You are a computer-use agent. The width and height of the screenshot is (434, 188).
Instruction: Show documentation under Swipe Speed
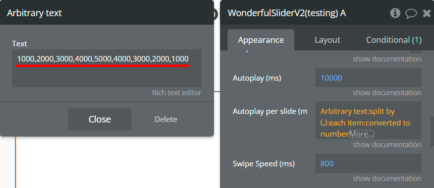point(387,178)
